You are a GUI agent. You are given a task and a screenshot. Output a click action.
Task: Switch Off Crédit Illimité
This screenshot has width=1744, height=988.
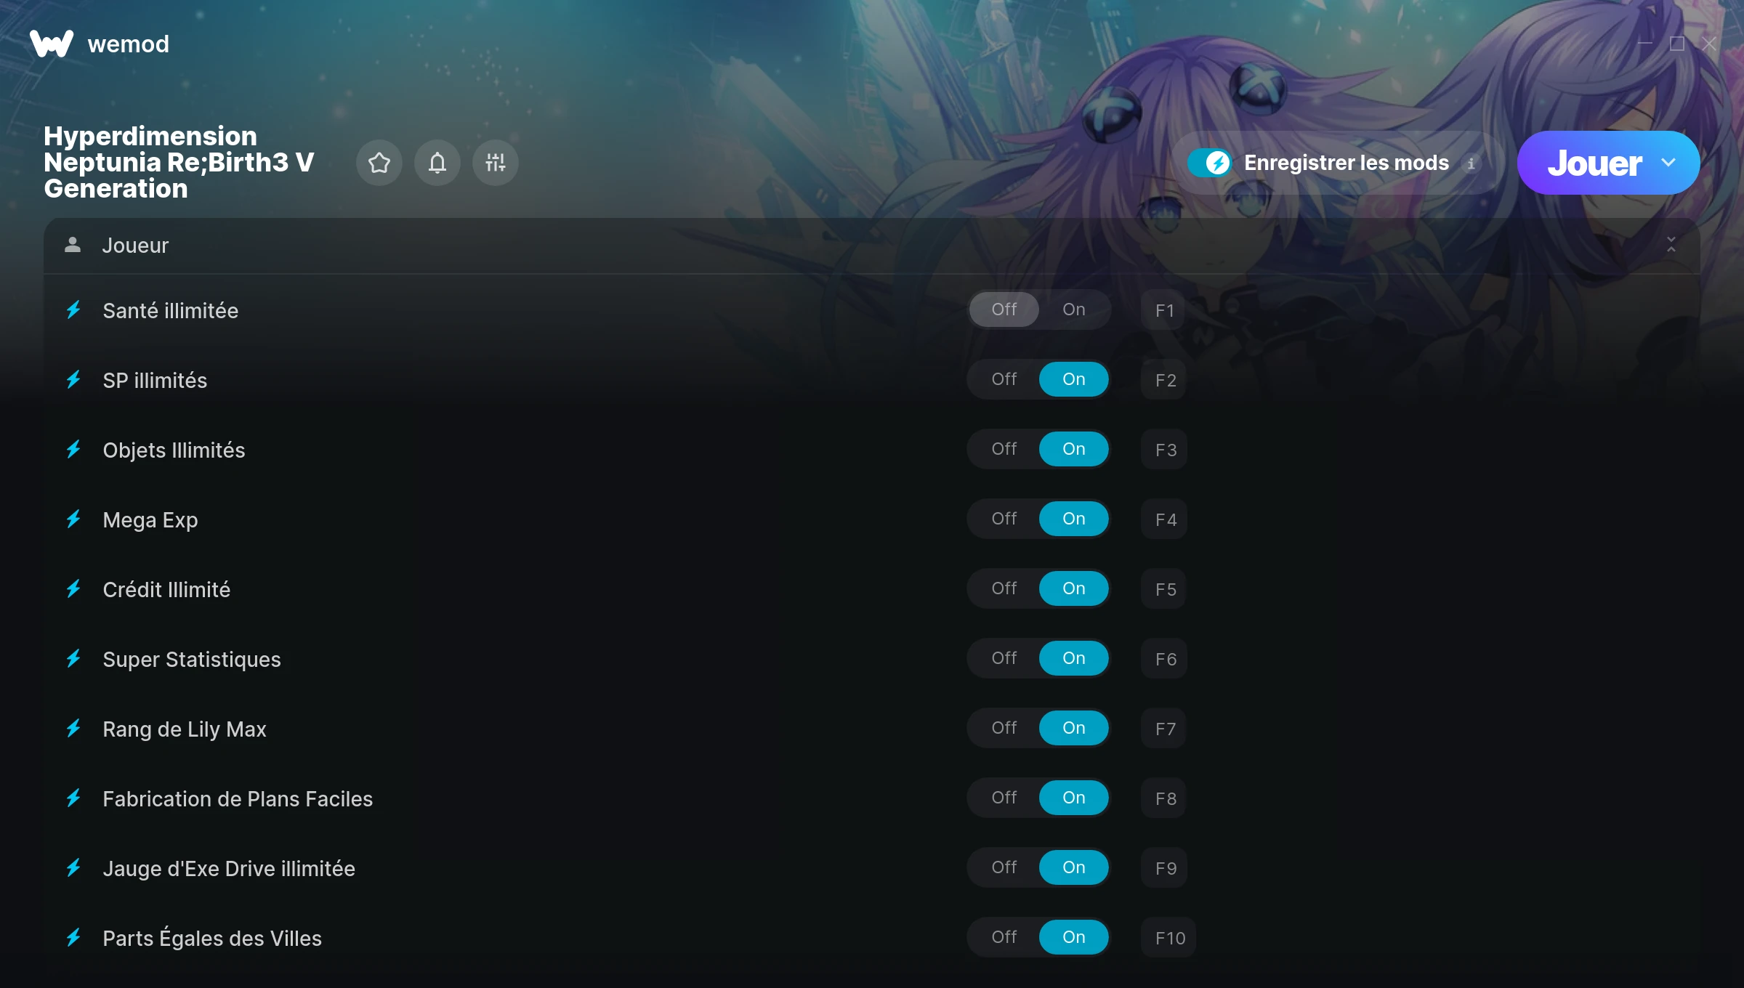point(1004,588)
